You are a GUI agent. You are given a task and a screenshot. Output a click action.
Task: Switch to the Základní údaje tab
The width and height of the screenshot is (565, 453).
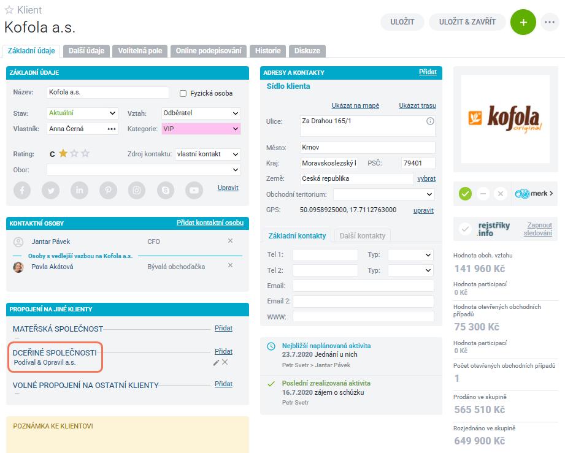(x=31, y=51)
